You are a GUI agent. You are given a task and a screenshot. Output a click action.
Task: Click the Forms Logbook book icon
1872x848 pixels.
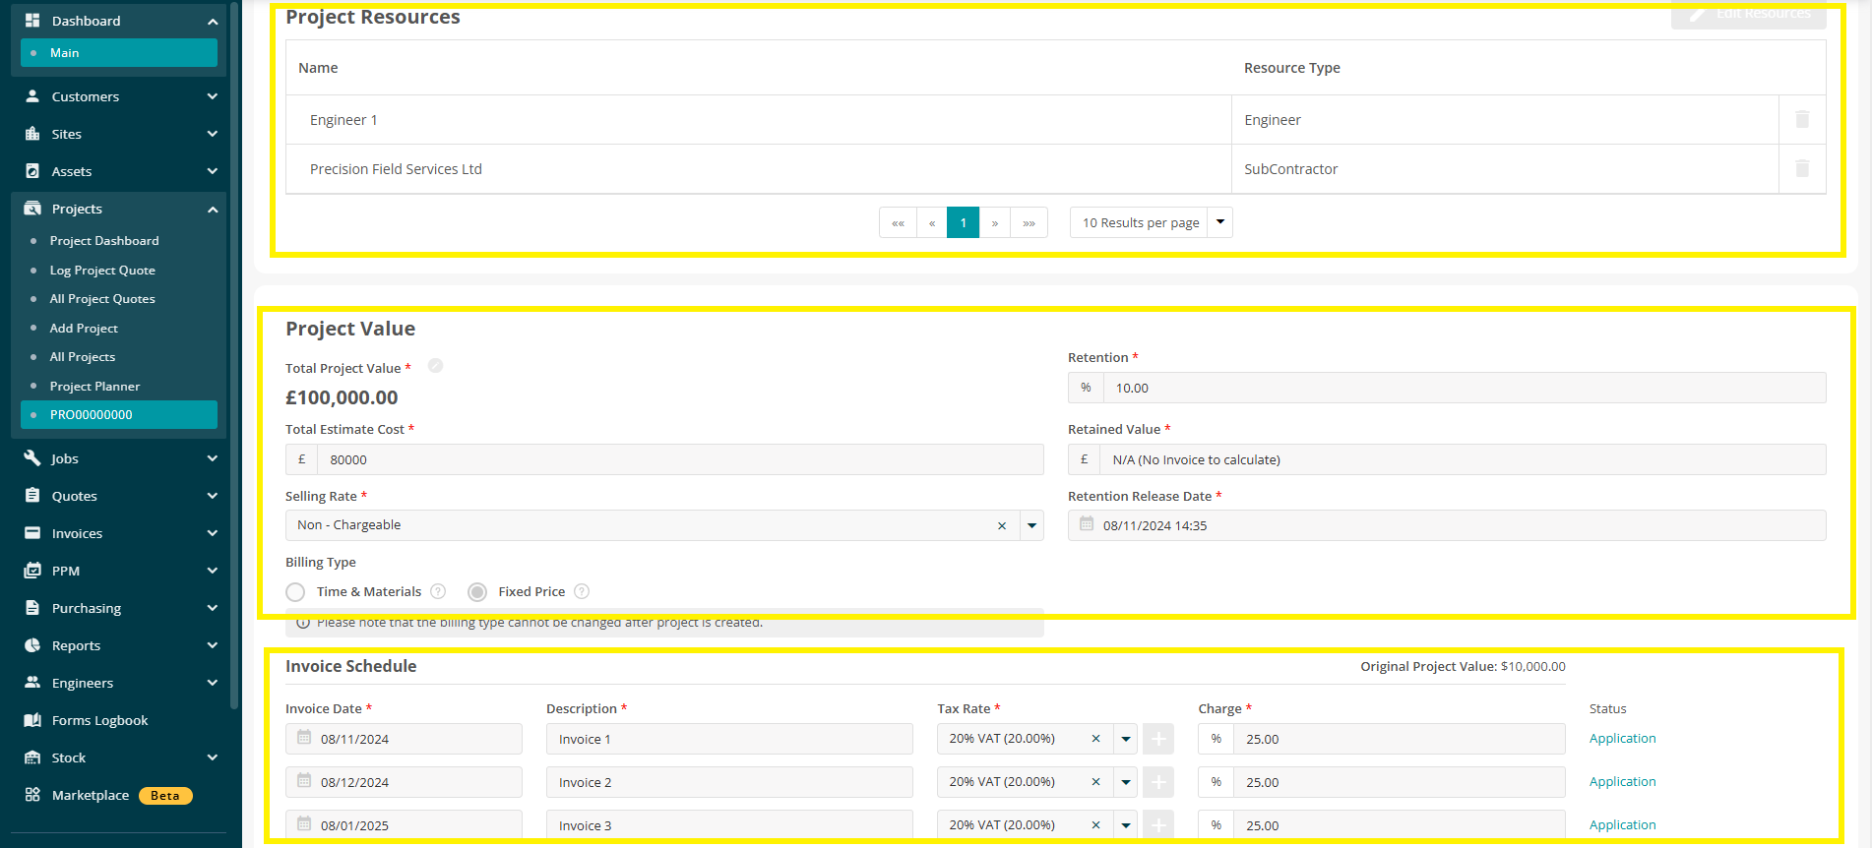[x=32, y=720]
